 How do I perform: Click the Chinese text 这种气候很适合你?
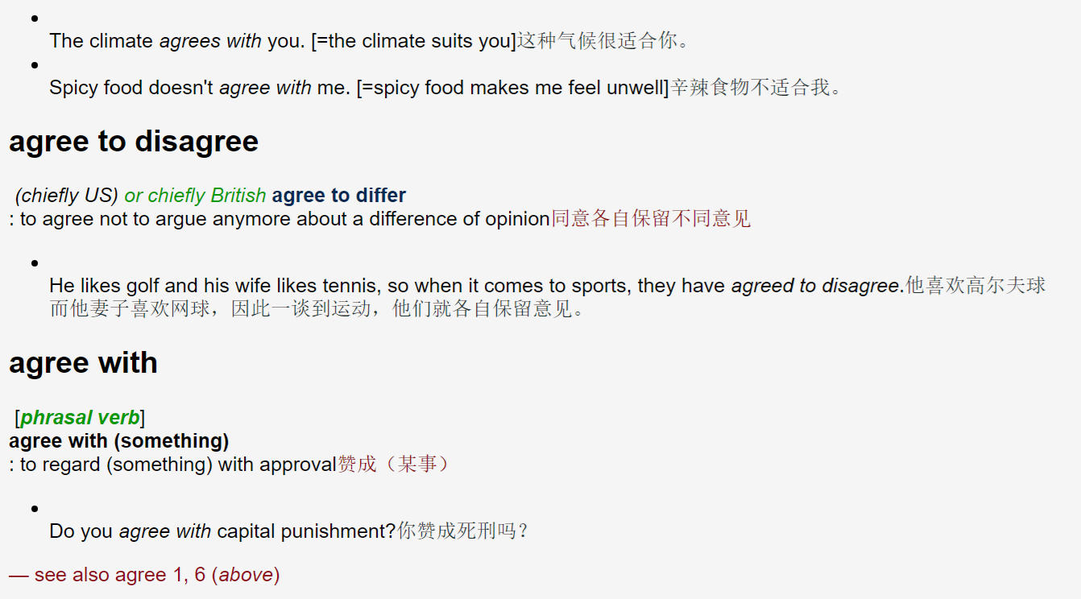pyautogui.click(x=603, y=41)
